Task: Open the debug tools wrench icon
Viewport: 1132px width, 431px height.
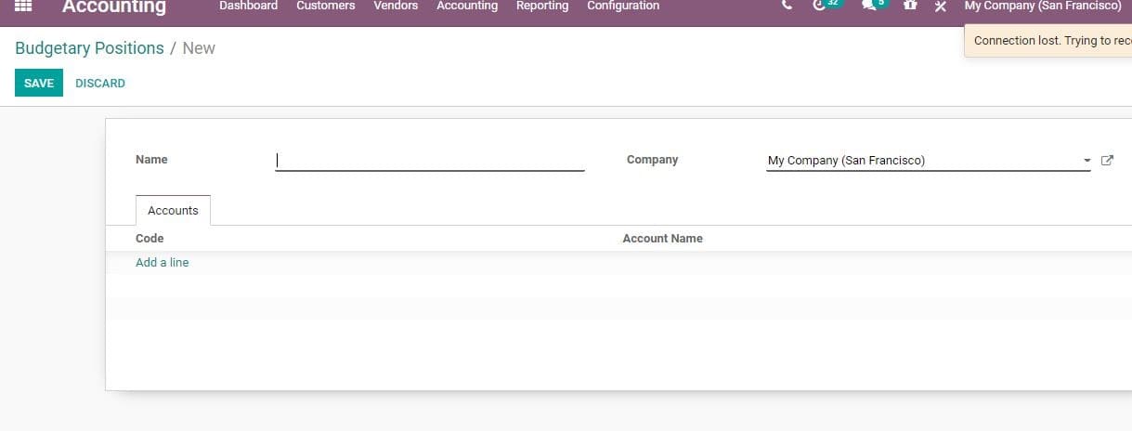Action: click(940, 7)
